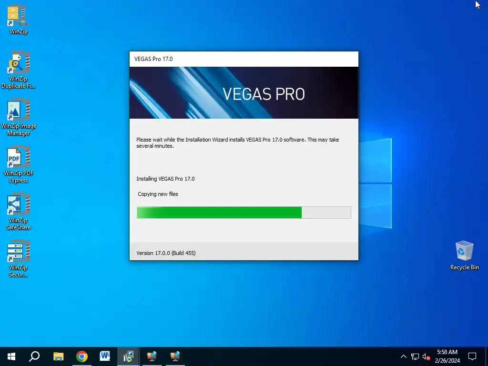Image resolution: width=488 pixels, height=366 pixels.
Task: Launch WinZip SafeShare desktop icon
Action: (19, 212)
